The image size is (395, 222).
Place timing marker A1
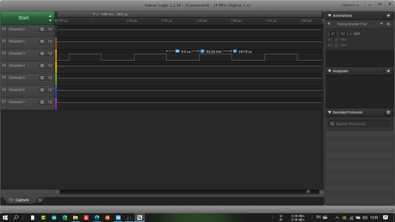click(333, 34)
